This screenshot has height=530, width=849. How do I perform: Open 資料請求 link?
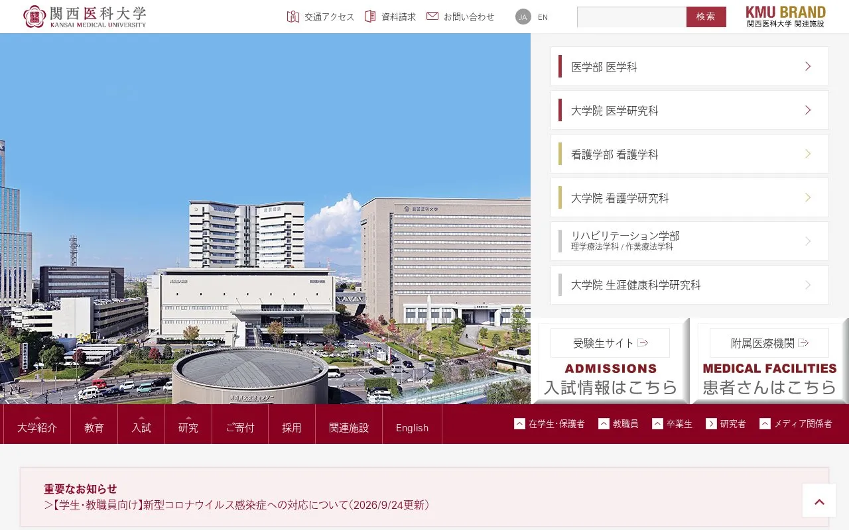[399, 17]
